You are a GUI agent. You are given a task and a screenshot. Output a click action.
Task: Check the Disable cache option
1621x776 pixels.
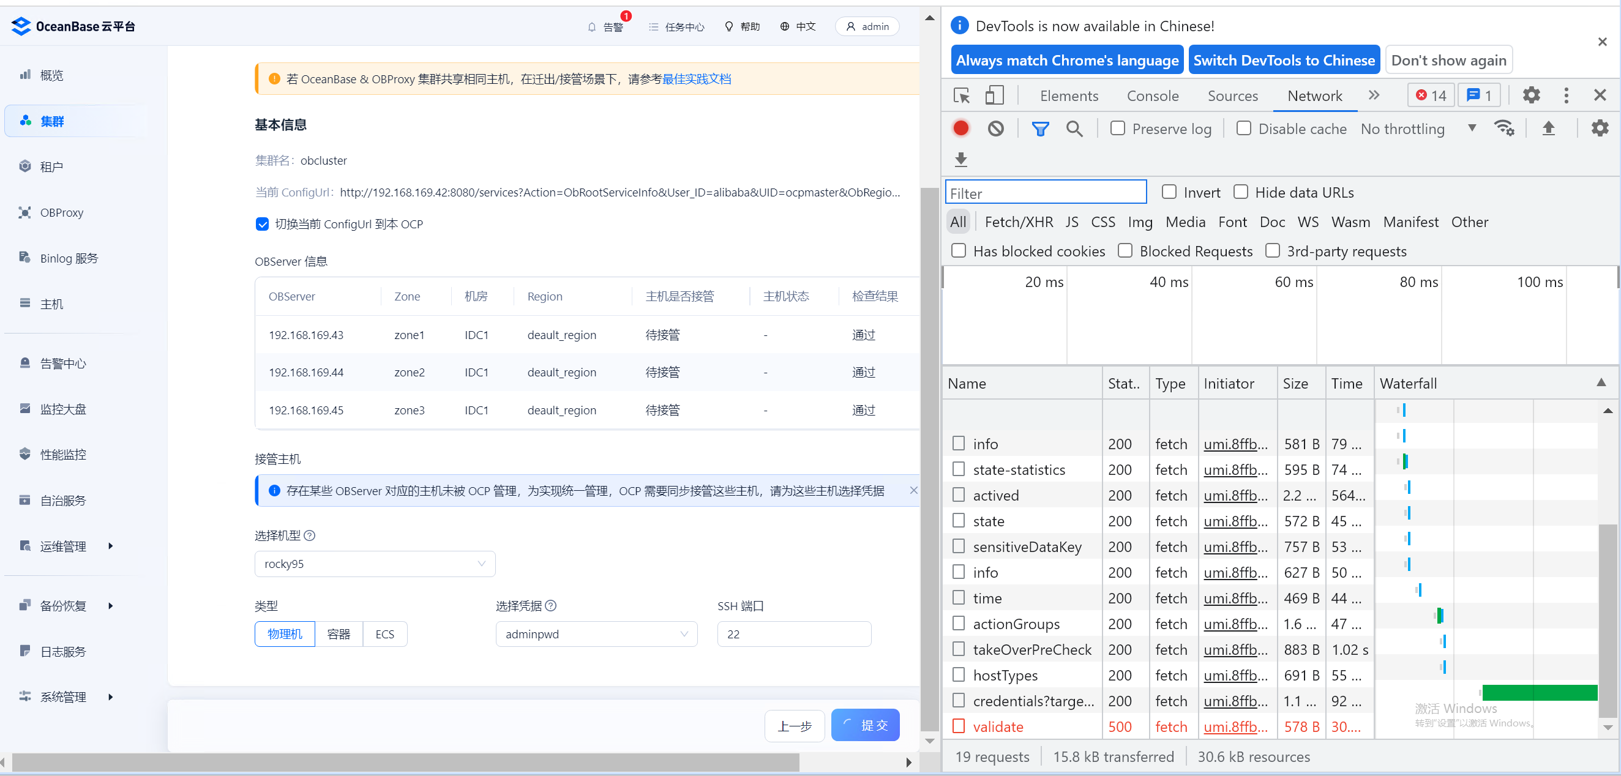[1243, 129]
